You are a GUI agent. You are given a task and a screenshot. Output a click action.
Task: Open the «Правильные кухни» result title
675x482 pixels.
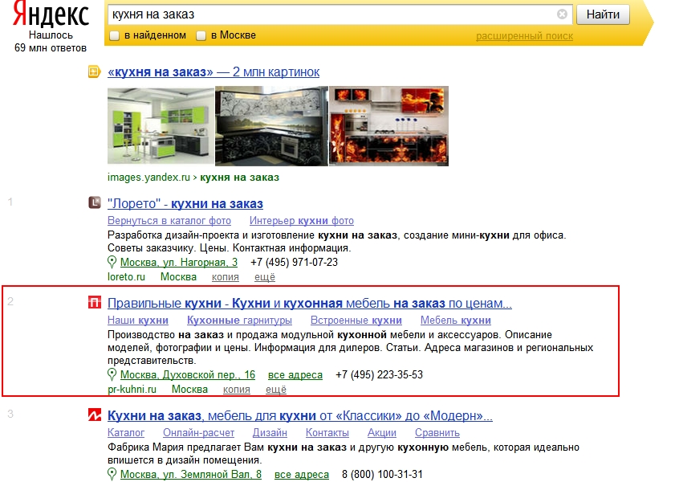coord(310,303)
